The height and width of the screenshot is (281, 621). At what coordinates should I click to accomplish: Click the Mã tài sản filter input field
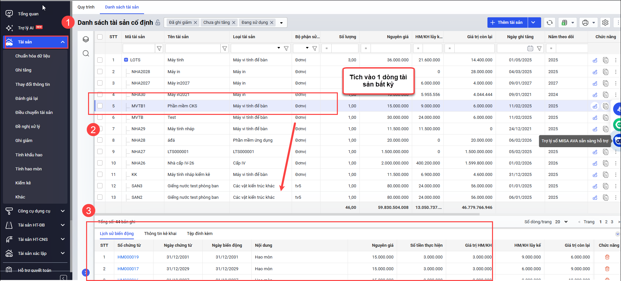[138, 49]
